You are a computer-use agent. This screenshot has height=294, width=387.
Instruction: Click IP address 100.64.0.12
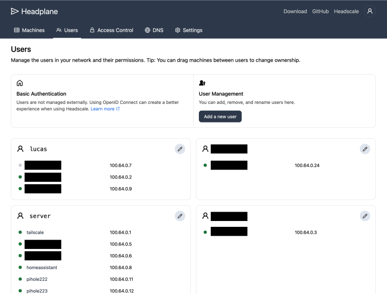122,291
